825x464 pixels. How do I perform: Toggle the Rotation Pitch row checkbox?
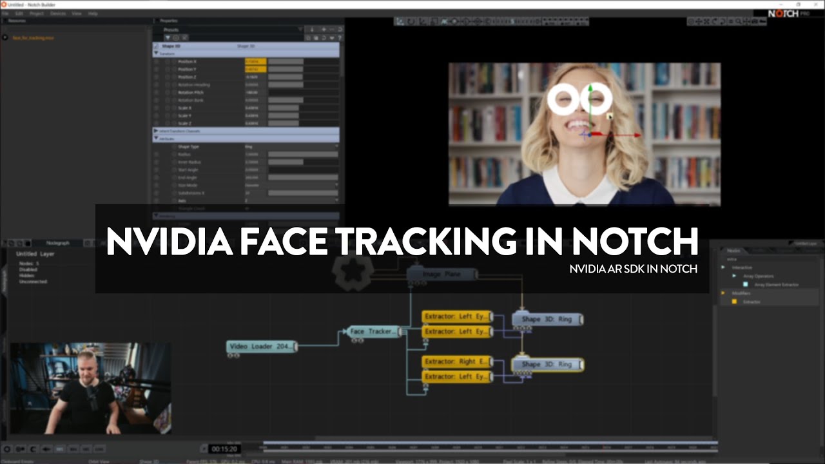(x=156, y=92)
